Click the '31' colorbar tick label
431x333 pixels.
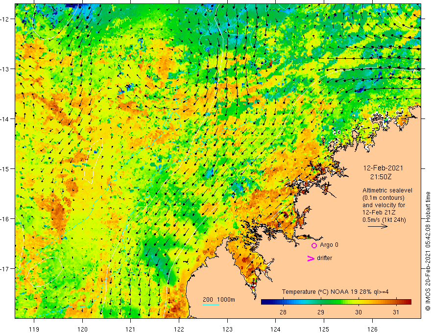tap(396, 312)
